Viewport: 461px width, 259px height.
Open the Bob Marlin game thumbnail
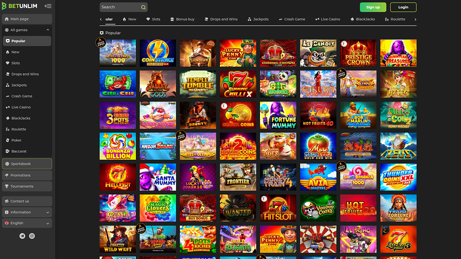[x=358, y=115]
